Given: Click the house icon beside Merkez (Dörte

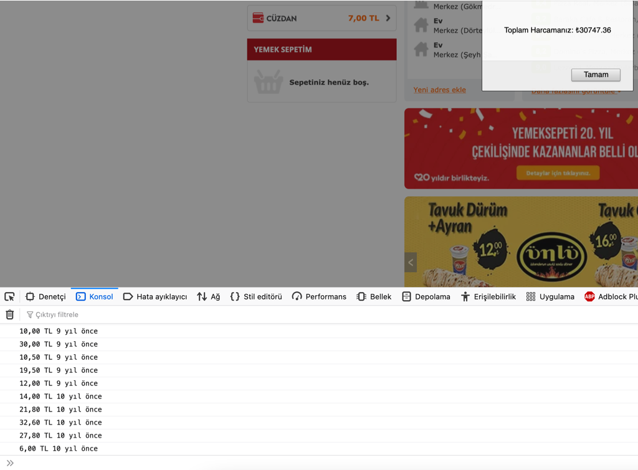Looking at the screenshot, I should pos(421,25).
